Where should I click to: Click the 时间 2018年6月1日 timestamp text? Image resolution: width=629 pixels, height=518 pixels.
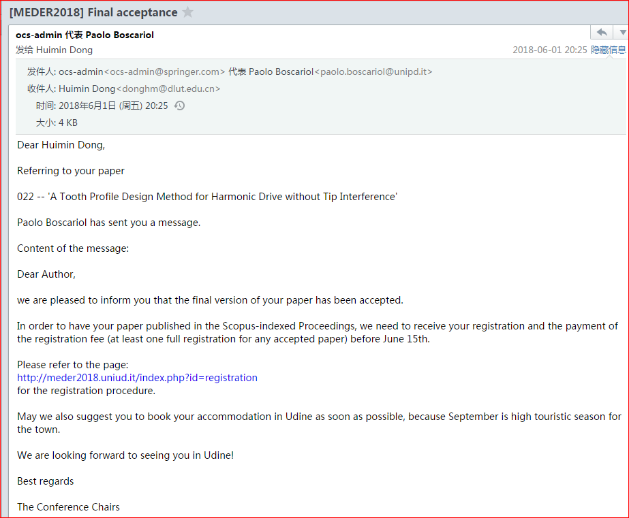point(102,106)
